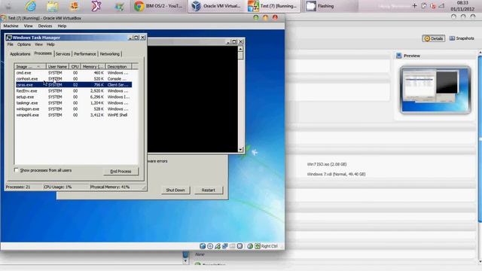Click the Task Manager title bar icon
Viewport: 482px width, 271px height.
click(x=9, y=38)
